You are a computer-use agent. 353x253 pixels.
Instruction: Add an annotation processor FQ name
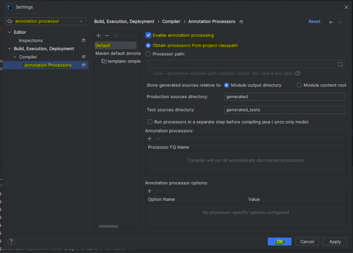pos(150,139)
